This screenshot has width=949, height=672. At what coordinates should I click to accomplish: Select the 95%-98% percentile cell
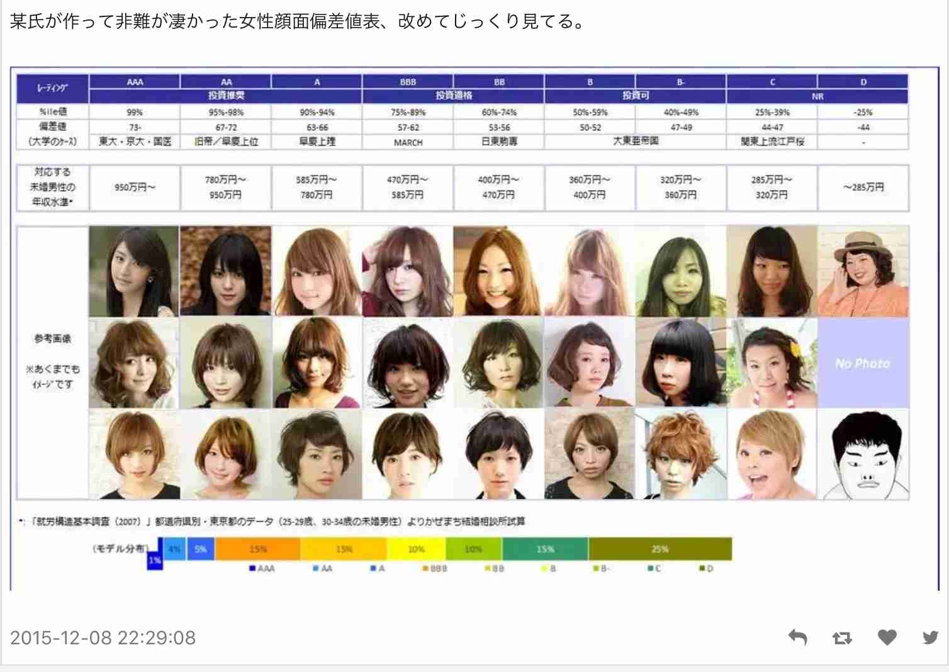tap(226, 112)
